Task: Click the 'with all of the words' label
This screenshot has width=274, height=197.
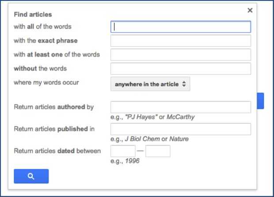Action: point(42,27)
